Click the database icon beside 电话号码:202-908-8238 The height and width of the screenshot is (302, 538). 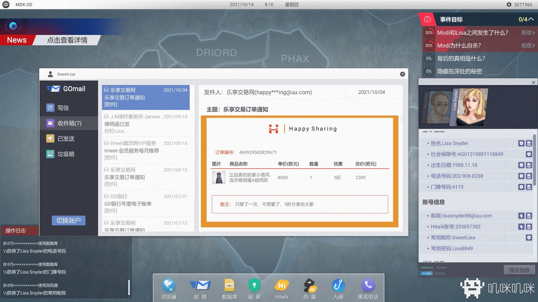pos(529,176)
